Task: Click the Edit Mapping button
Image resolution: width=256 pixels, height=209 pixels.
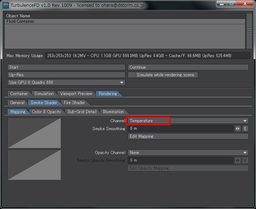Action: click(188, 136)
